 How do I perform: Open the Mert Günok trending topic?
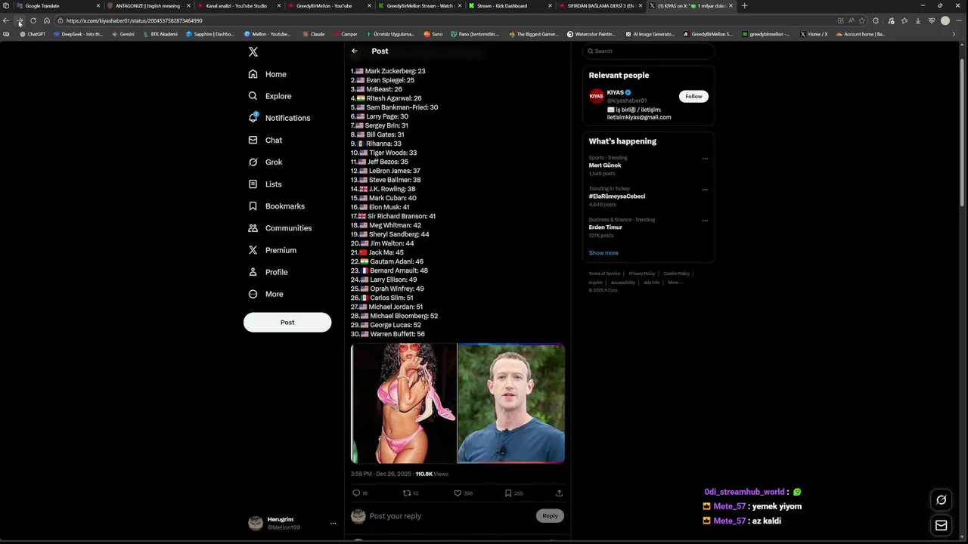(605, 165)
